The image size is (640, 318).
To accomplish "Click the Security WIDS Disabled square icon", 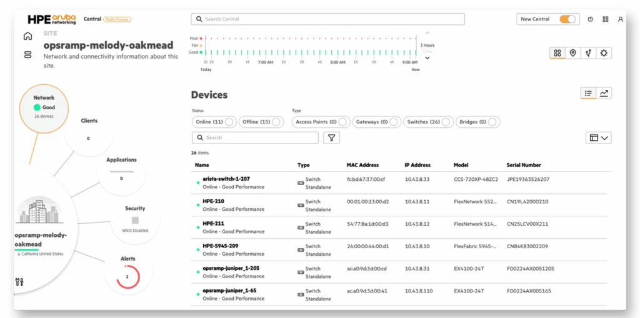I will pos(135,220).
